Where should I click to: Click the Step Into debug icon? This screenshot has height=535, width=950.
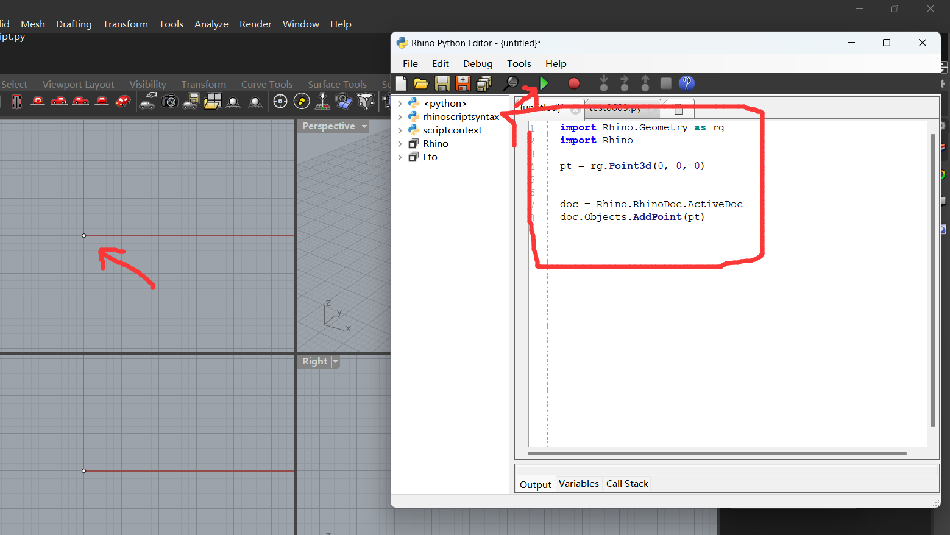point(604,83)
